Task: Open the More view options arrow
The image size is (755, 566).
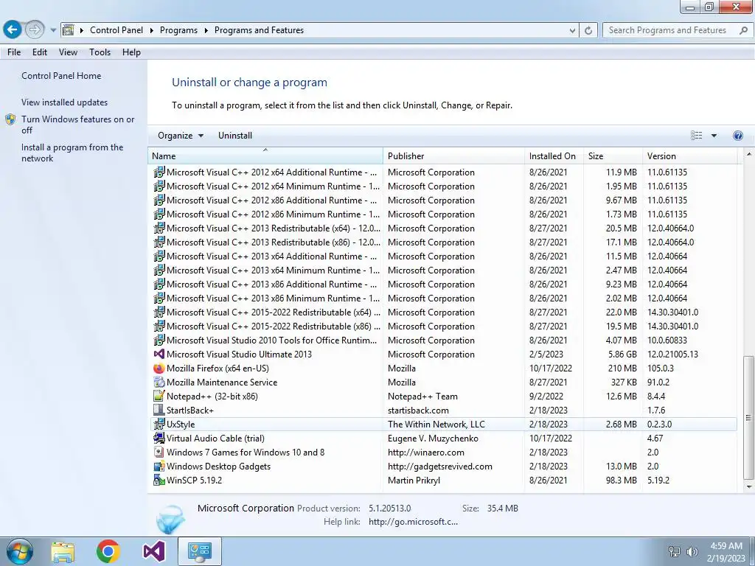Action: pyautogui.click(x=714, y=136)
